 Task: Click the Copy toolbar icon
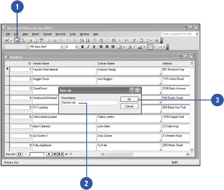[55, 40]
